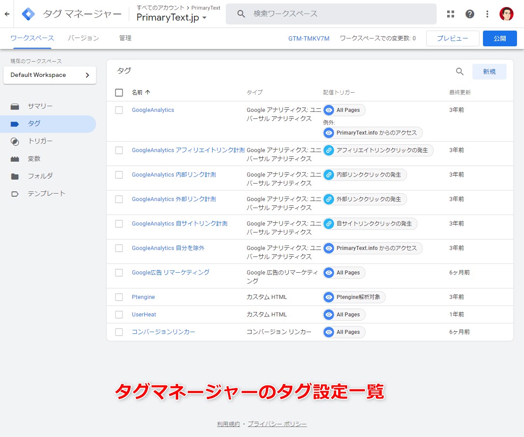Click the 変数 icon in the sidebar
The image size is (524, 437).
pyautogui.click(x=15, y=159)
